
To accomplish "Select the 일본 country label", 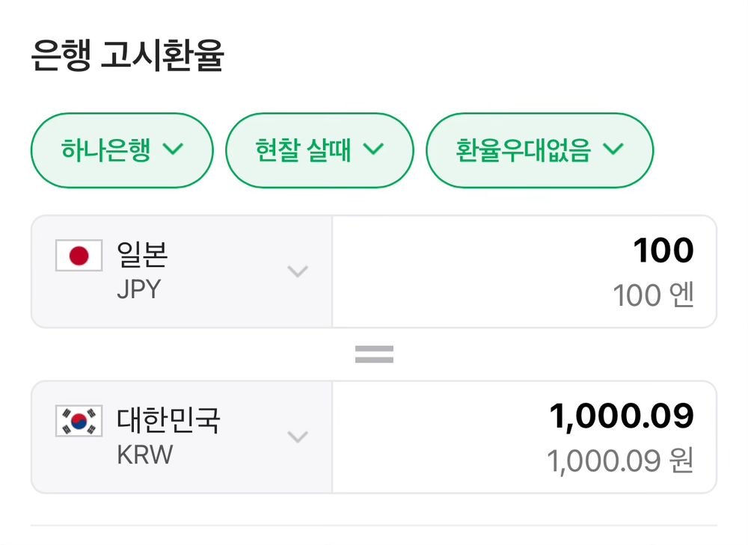I will point(142,254).
